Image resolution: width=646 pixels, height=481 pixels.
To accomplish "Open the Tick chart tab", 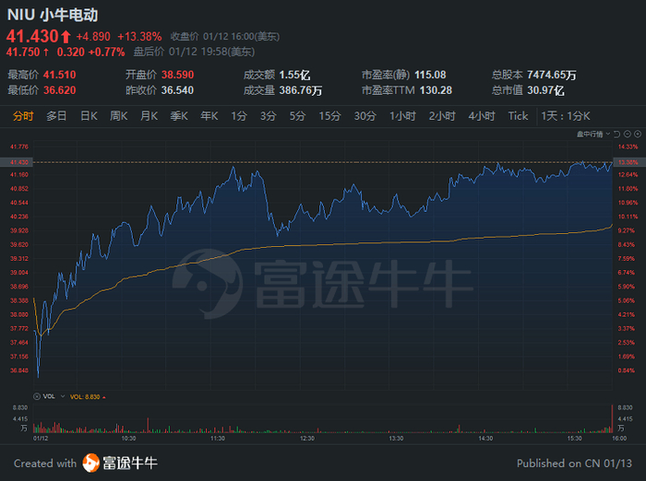I will [518, 116].
